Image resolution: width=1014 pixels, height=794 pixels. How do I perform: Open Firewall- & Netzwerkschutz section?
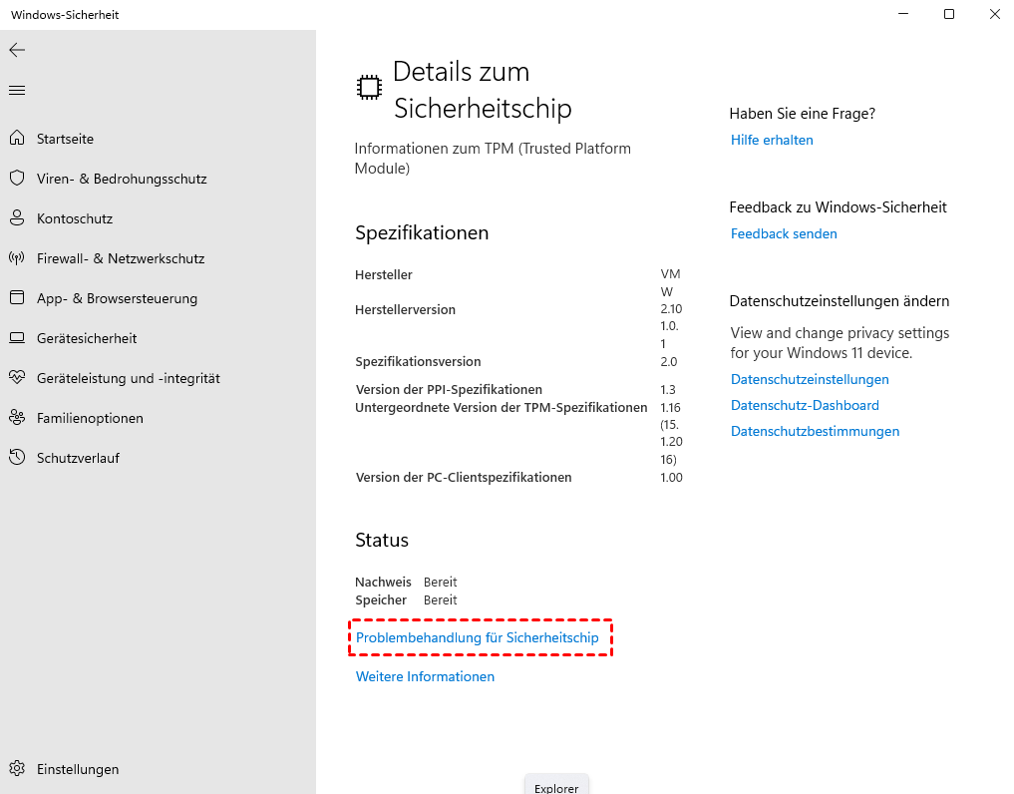tap(121, 258)
